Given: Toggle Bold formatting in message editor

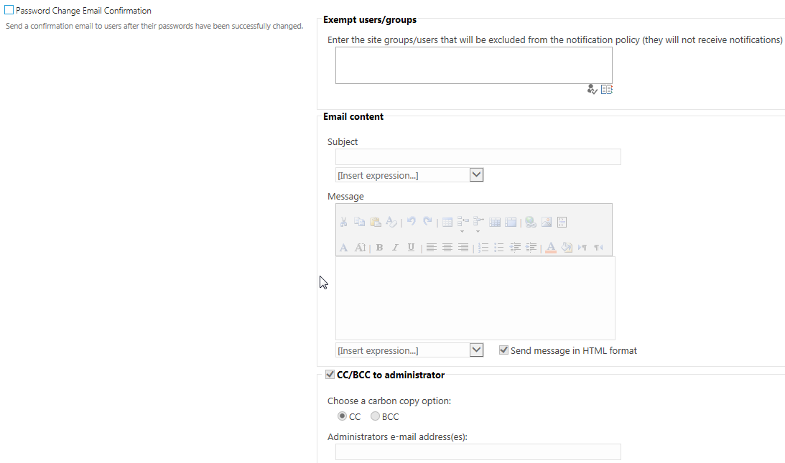Looking at the screenshot, I should (379, 248).
